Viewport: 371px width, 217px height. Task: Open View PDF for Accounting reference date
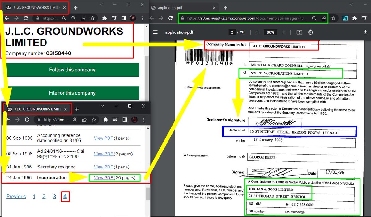click(104, 138)
